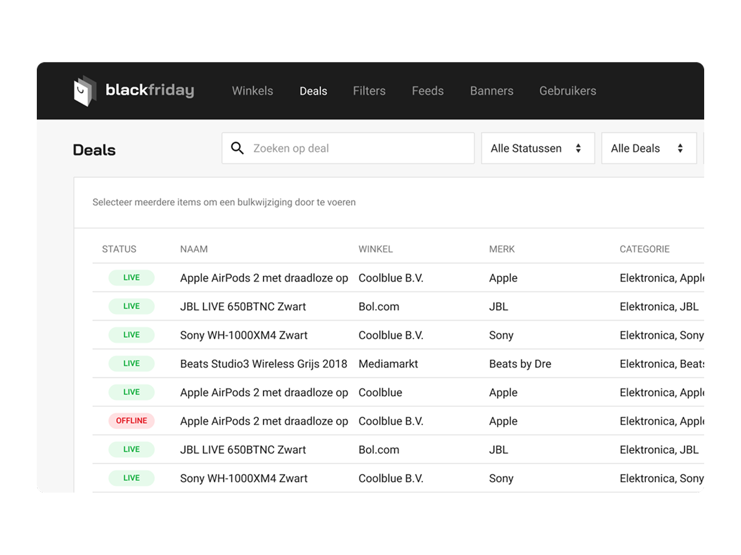Sort by the STATUS column header

pos(119,249)
